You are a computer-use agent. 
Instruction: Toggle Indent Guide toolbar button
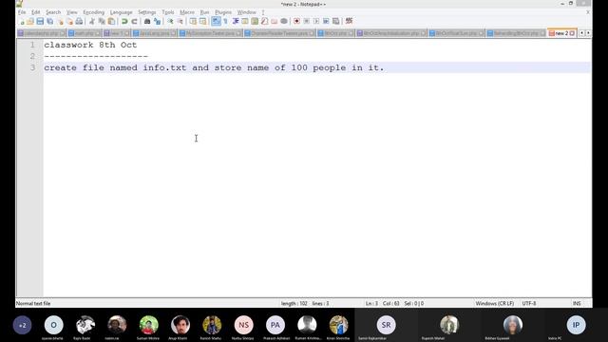[236, 21]
